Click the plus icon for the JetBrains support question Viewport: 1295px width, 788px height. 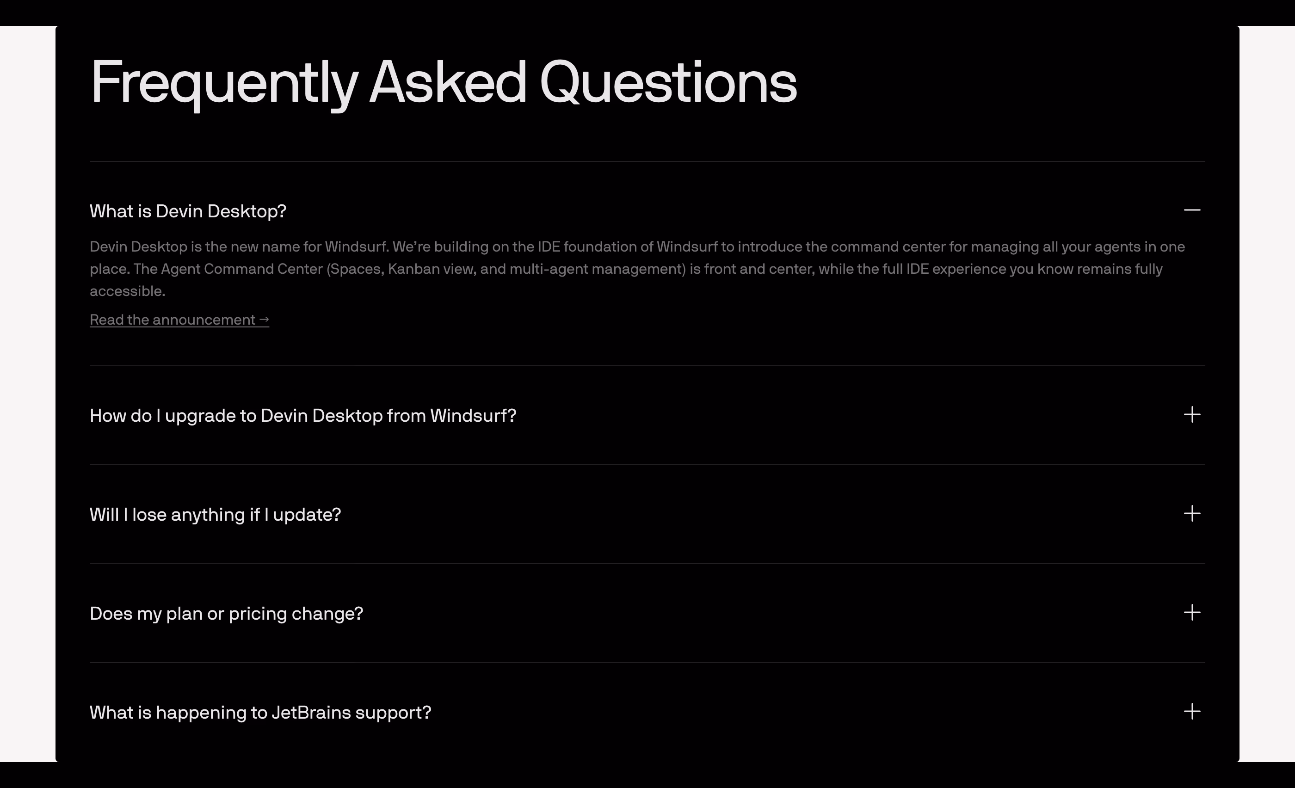click(1192, 711)
